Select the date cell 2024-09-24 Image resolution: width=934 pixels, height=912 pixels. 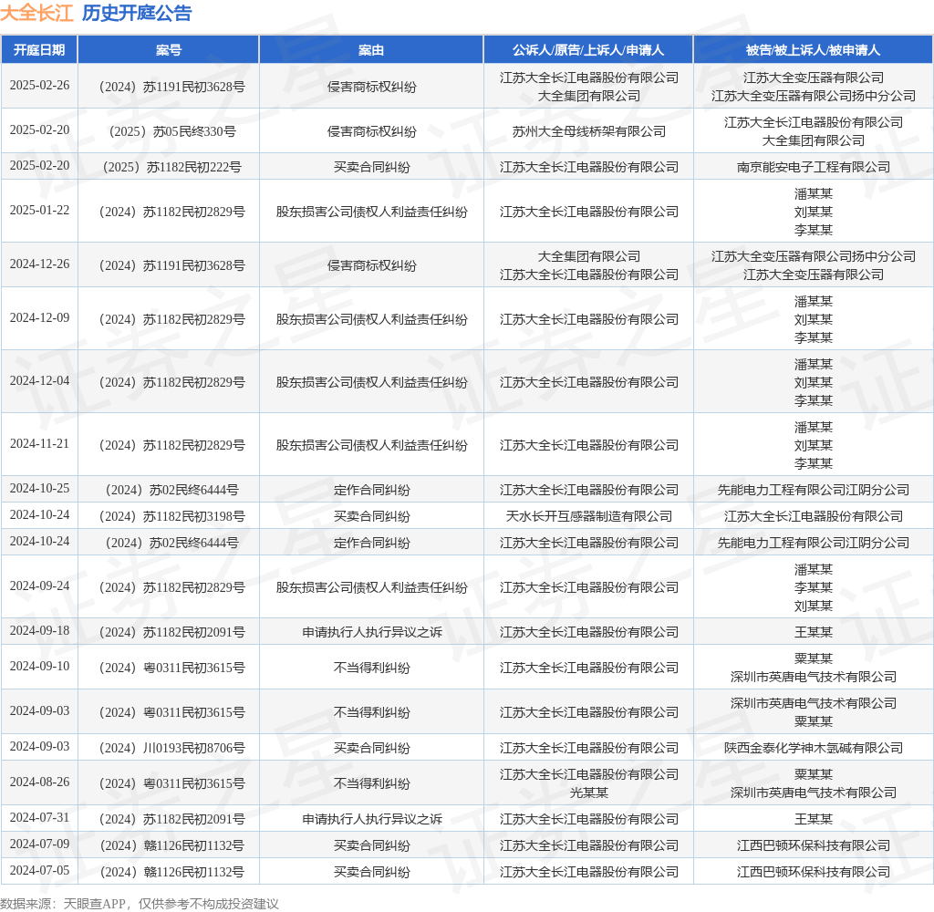coord(39,586)
